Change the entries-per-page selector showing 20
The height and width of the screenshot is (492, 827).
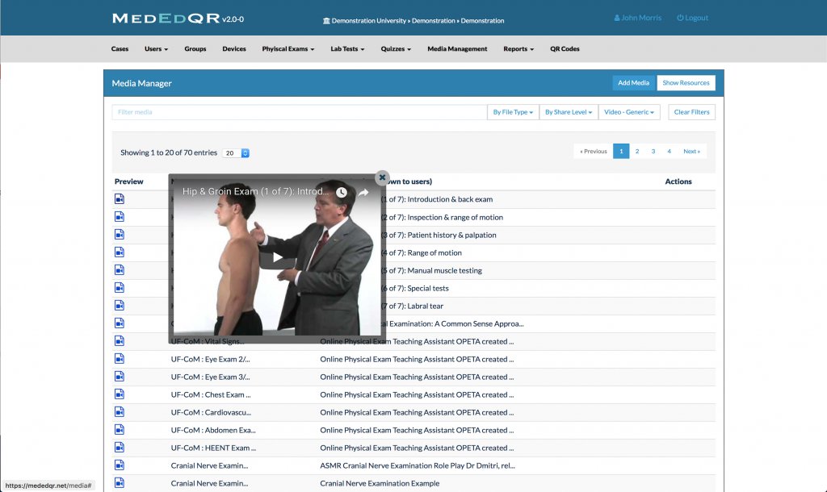(x=236, y=152)
